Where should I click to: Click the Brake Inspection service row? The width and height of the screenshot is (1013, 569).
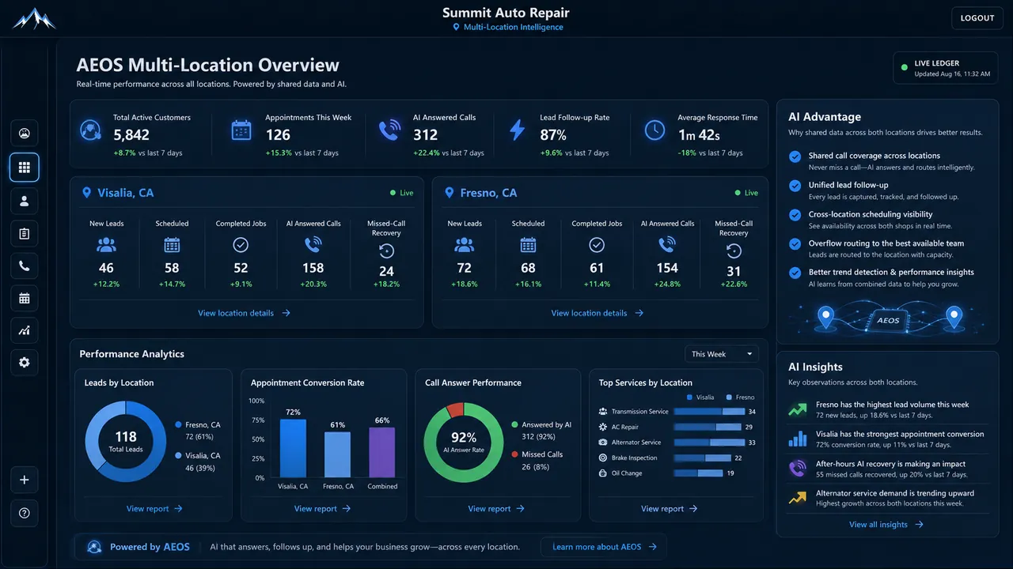670,458
